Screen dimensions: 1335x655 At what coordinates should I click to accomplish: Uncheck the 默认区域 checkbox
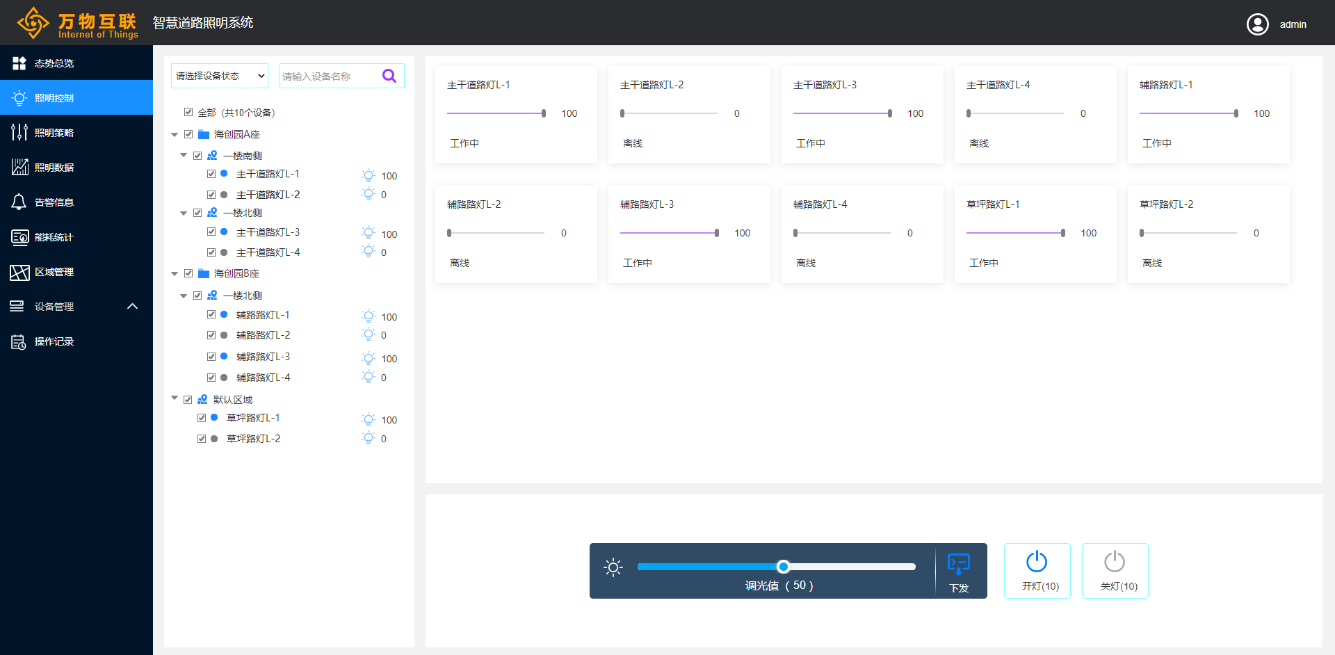188,400
